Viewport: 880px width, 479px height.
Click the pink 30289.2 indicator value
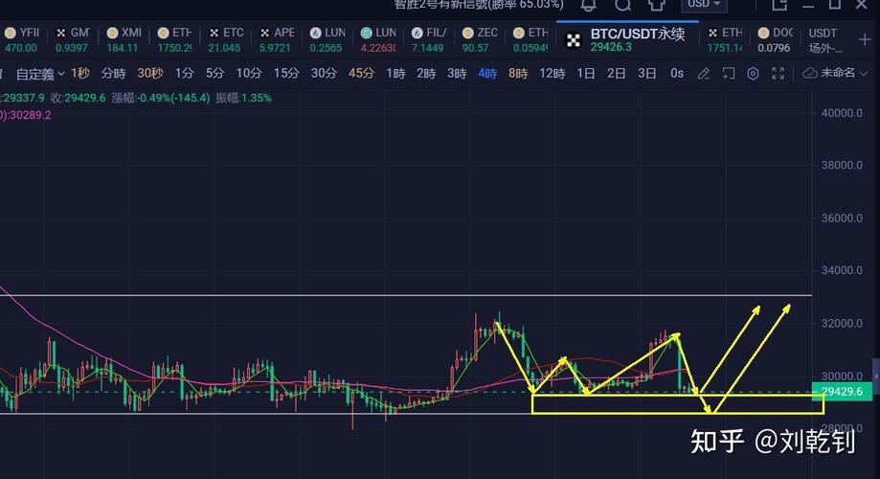pyautogui.click(x=31, y=115)
